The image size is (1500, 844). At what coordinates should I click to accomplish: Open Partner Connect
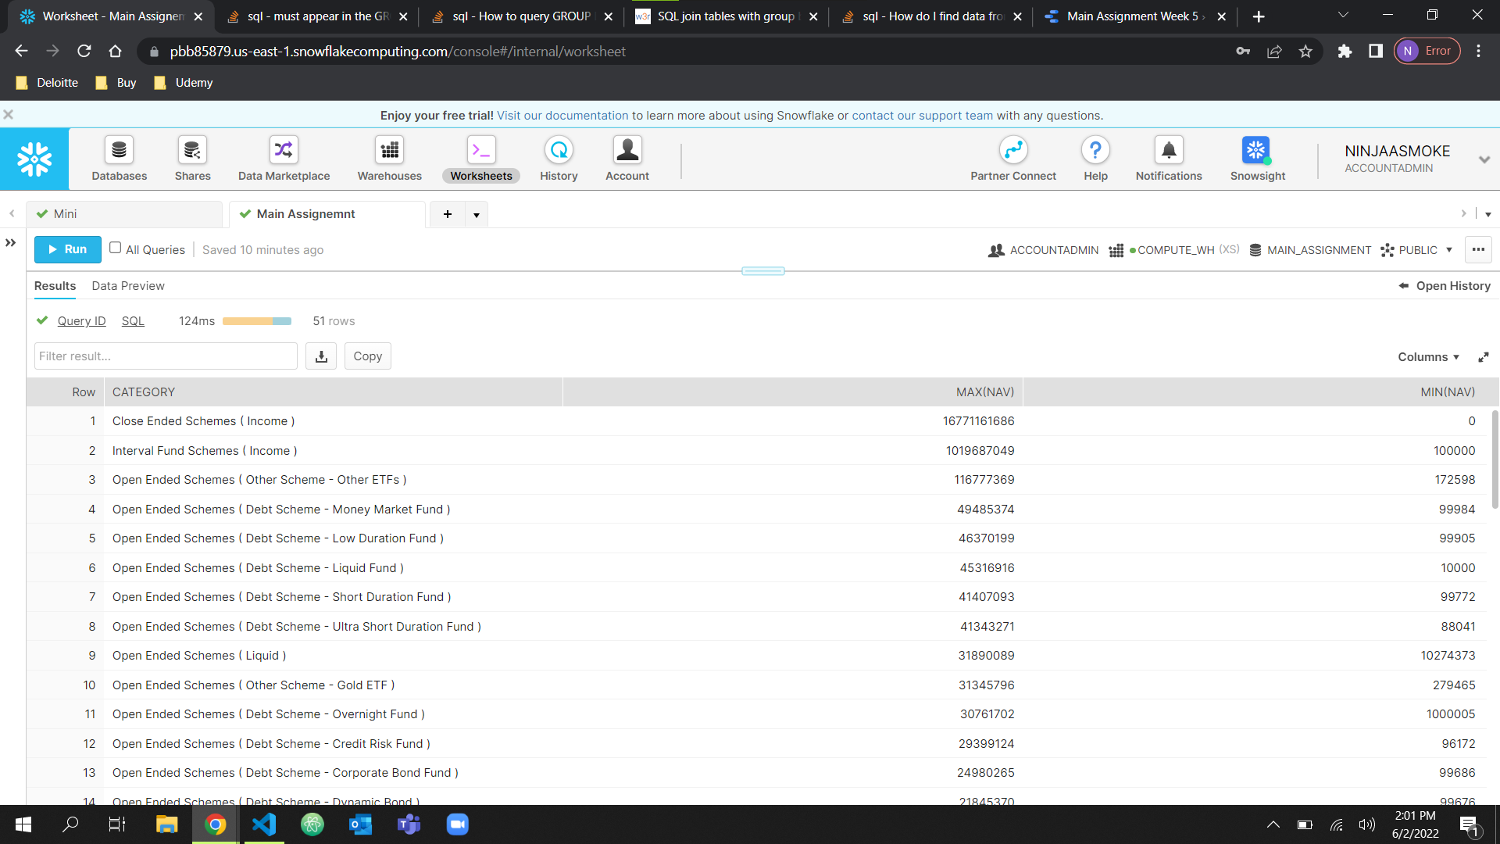pyautogui.click(x=1012, y=158)
